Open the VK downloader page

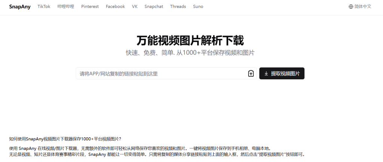135,7
